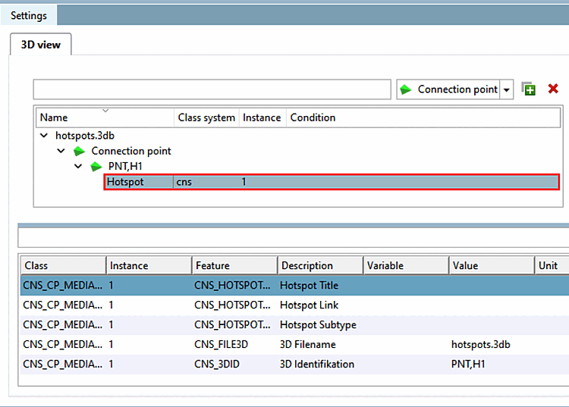Select the Hotspot Link row
569x407 pixels.
pyautogui.click(x=294, y=305)
